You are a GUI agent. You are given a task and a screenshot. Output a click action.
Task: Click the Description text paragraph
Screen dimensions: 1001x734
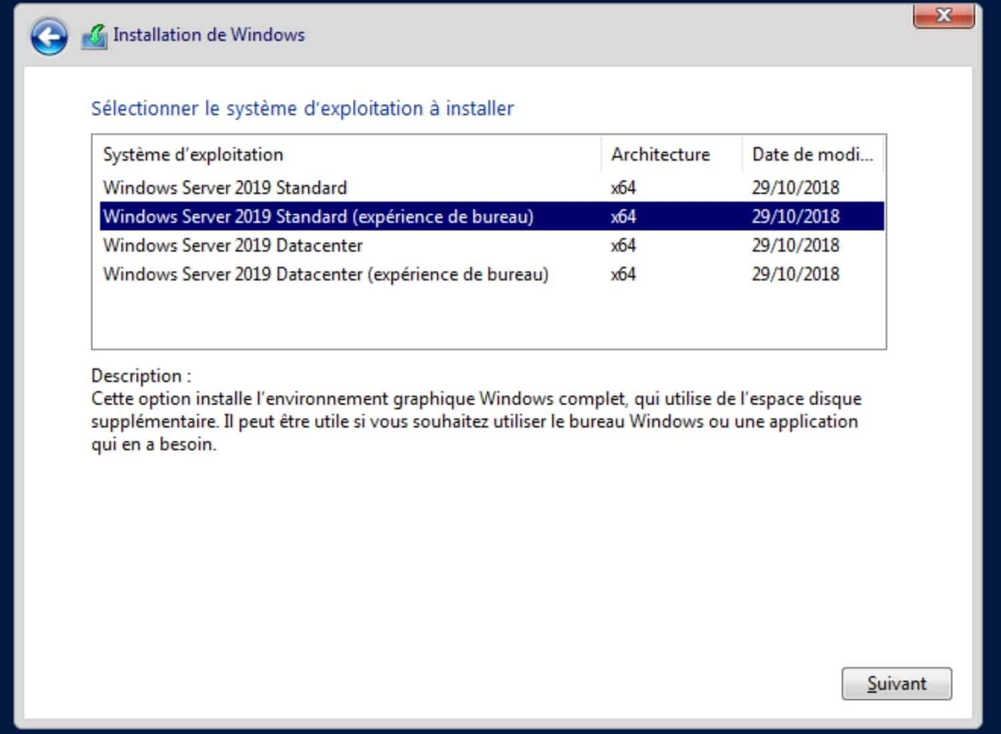click(x=476, y=421)
